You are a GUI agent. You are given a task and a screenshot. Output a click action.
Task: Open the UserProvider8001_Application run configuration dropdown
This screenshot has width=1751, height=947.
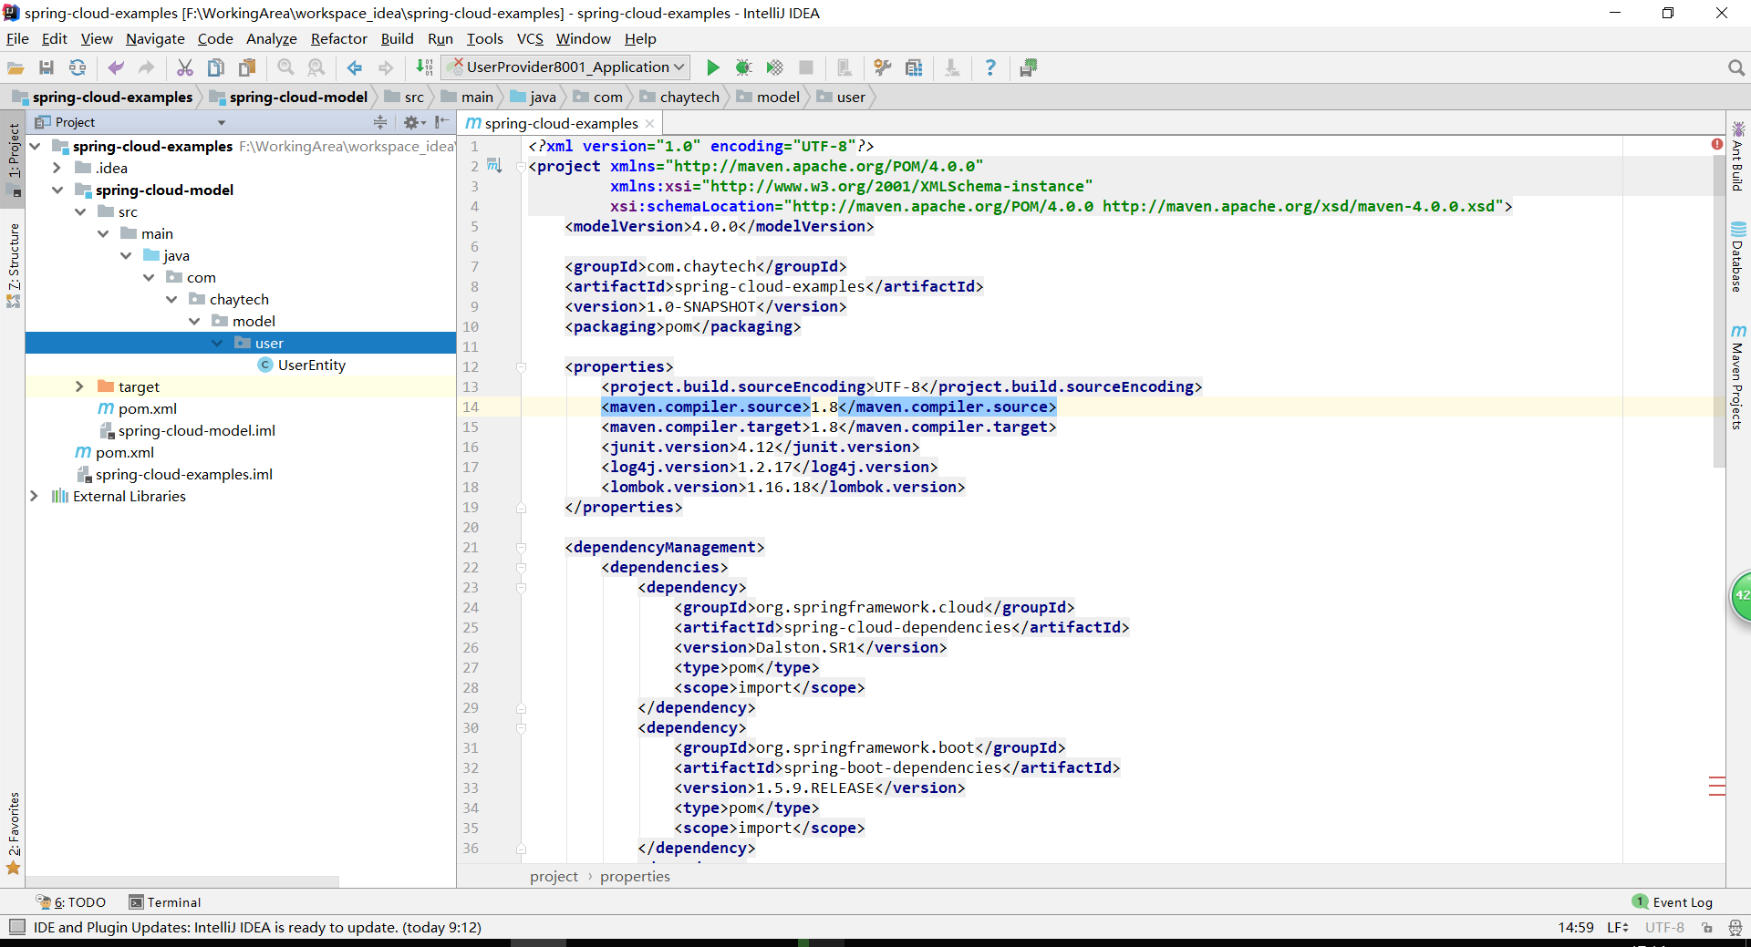click(567, 67)
